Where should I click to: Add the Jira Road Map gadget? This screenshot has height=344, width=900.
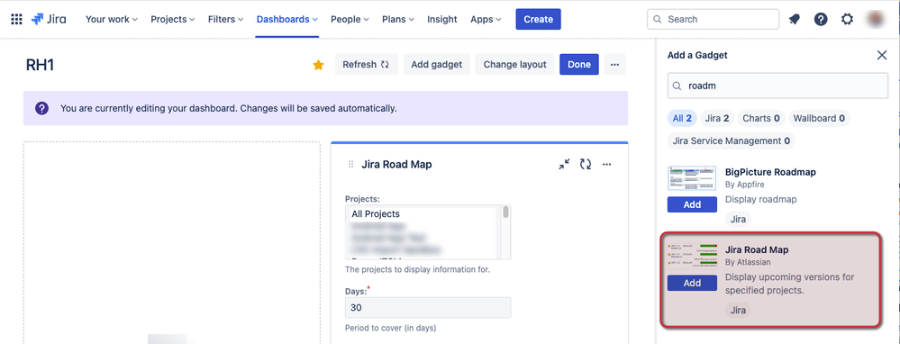point(692,283)
